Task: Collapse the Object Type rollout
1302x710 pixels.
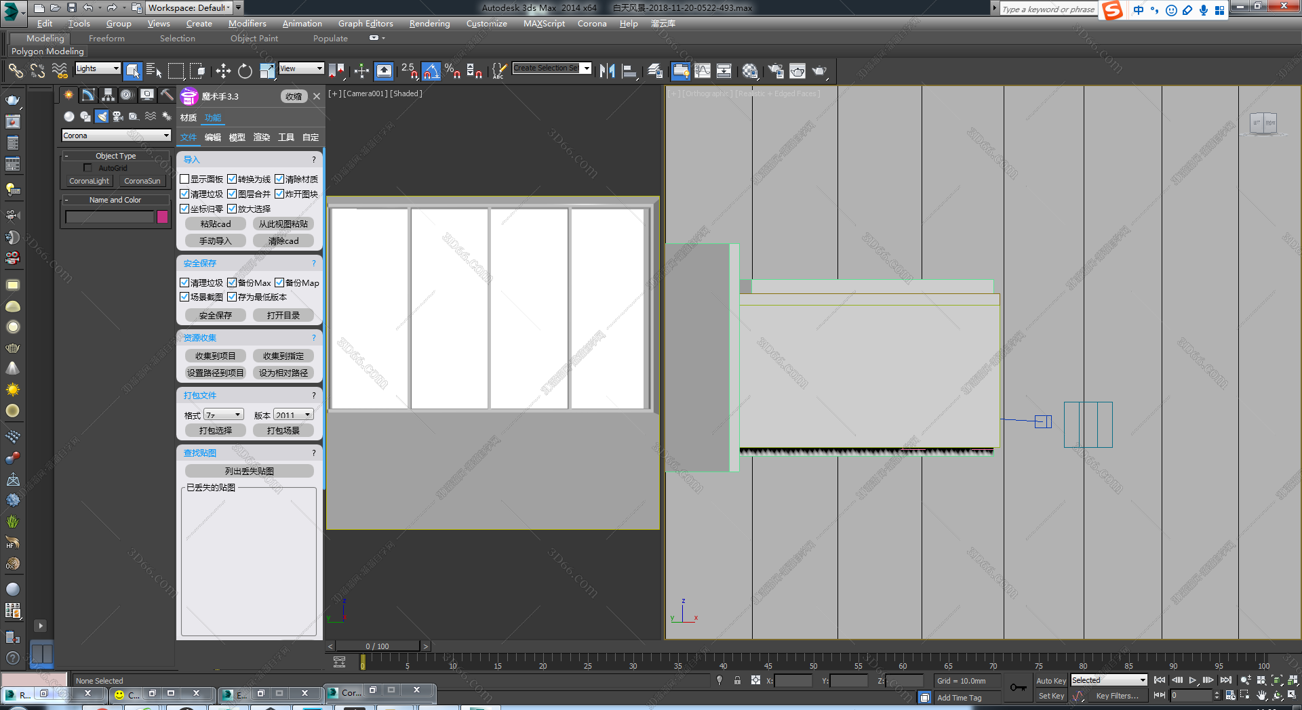Action: 115,156
